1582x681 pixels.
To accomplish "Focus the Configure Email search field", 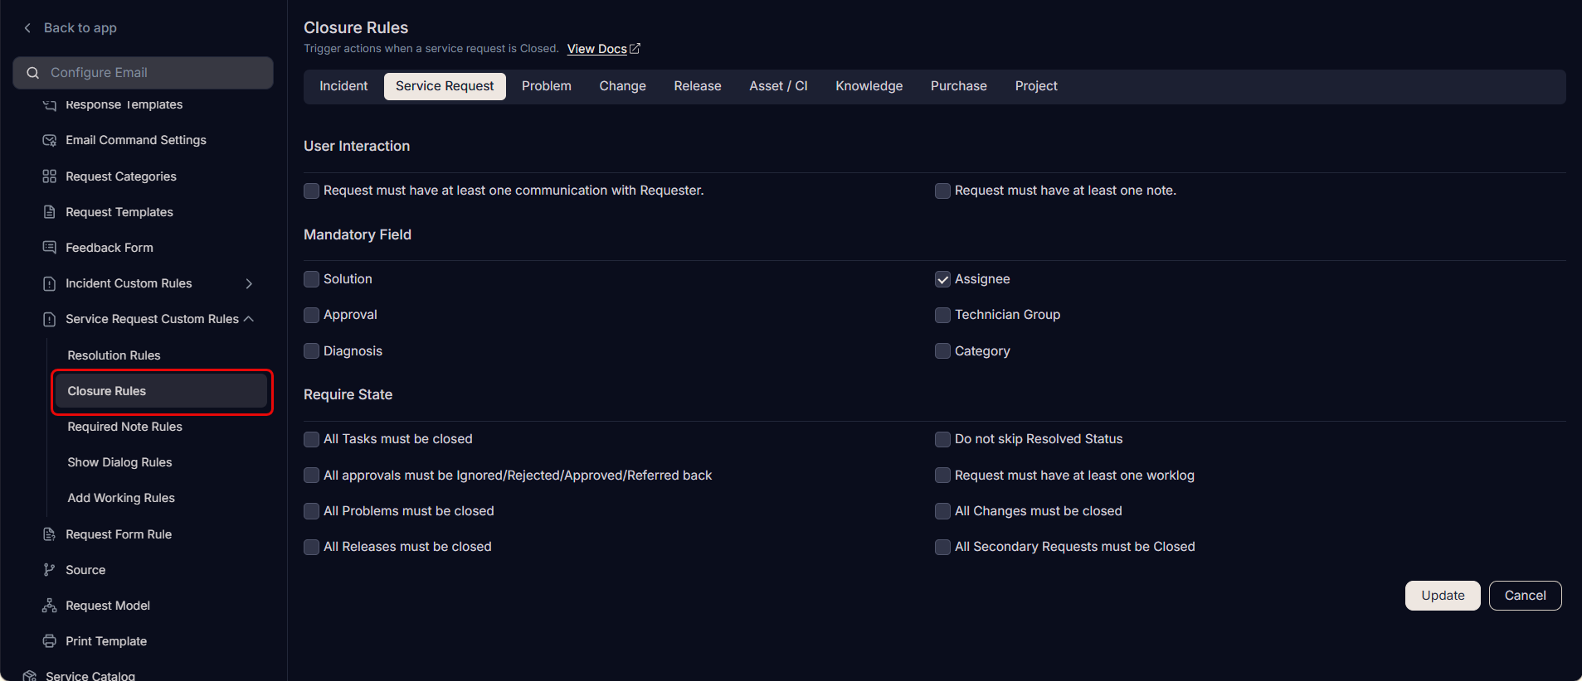I will 143,73.
